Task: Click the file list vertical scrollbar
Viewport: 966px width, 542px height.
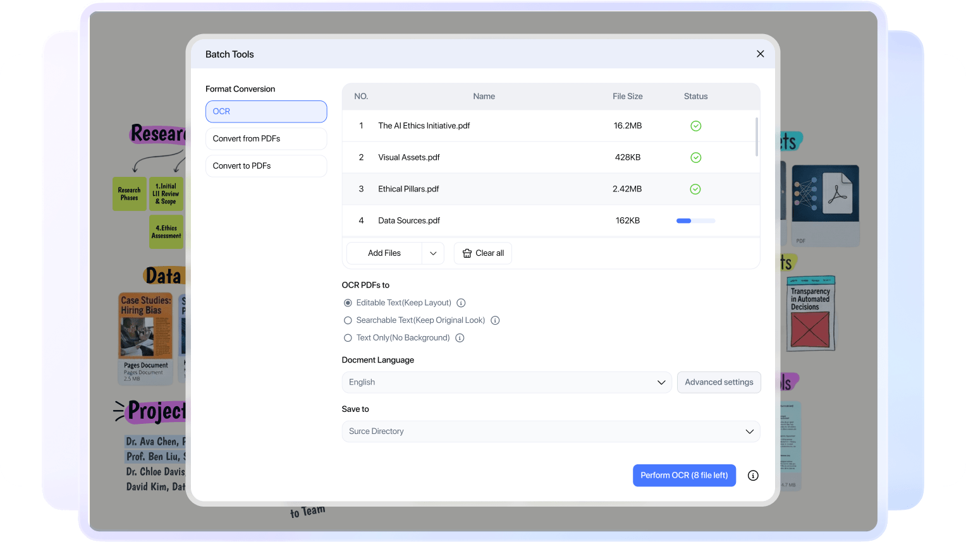Action: (x=757, y=136)
